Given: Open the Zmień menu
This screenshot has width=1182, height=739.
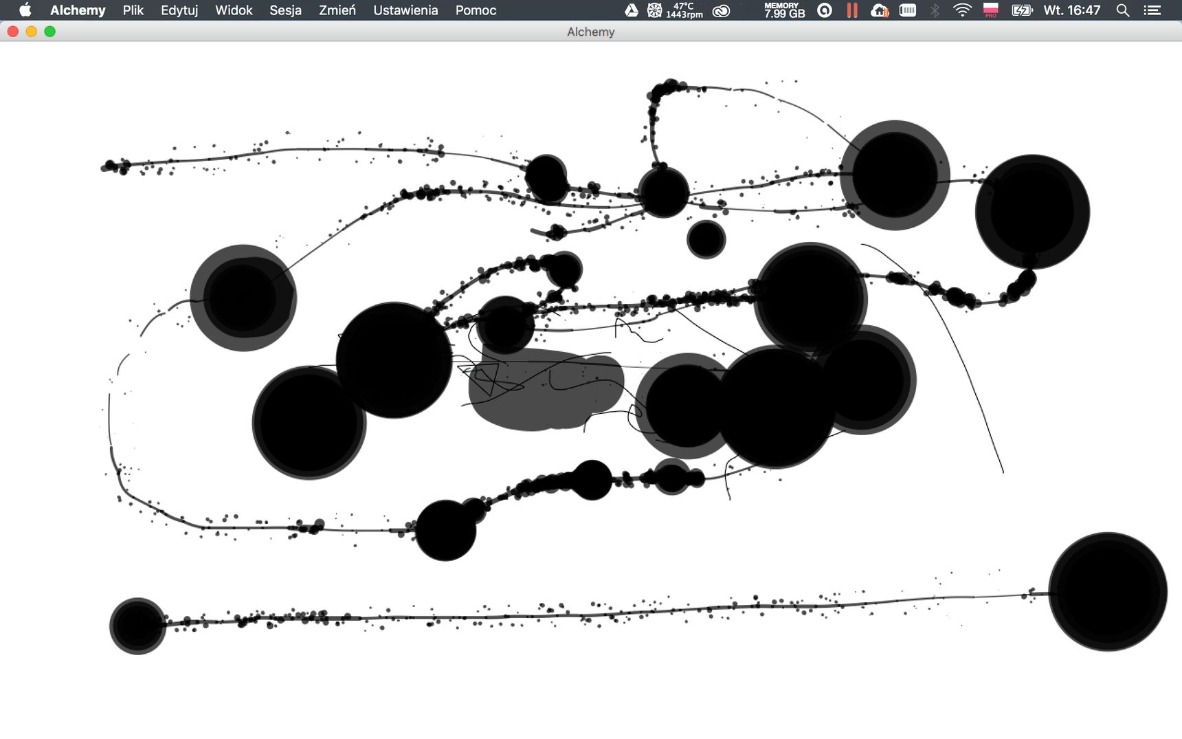Looking at the screenshot, I should (337, 10).
